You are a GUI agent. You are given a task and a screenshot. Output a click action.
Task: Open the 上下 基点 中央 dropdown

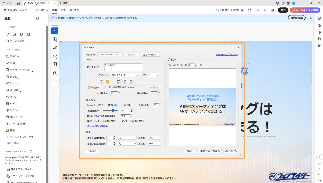point(154,138)
